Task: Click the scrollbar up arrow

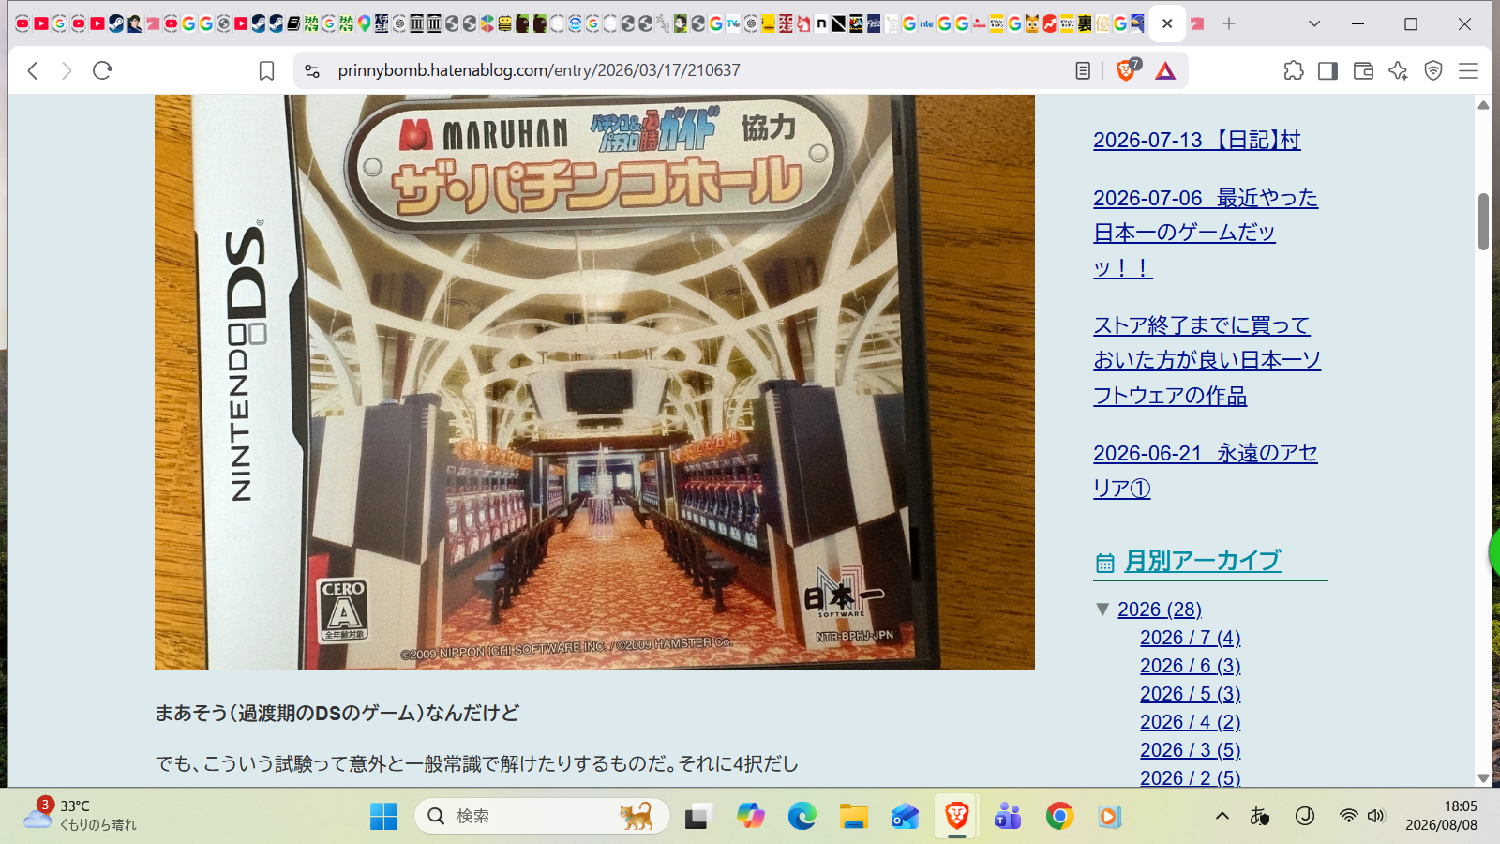Action: click(x=1483, y=105)
